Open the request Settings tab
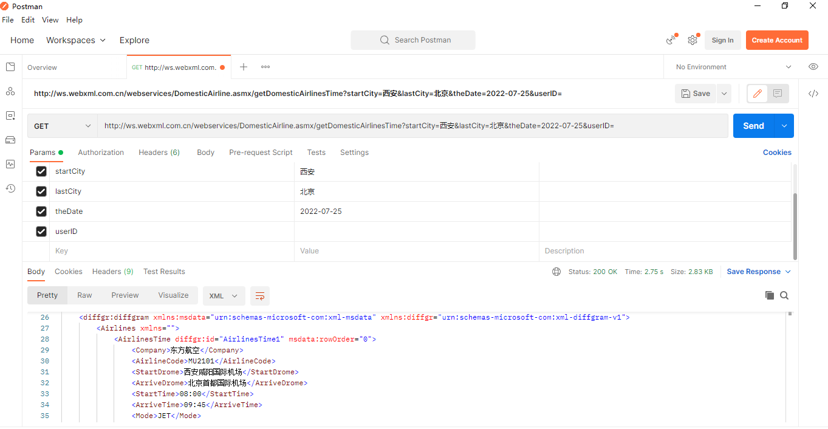The height and width of the screenshot is (429, 828). click(354, 153)
